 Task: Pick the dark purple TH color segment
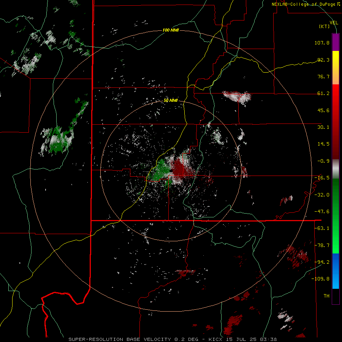click(336, 296)
